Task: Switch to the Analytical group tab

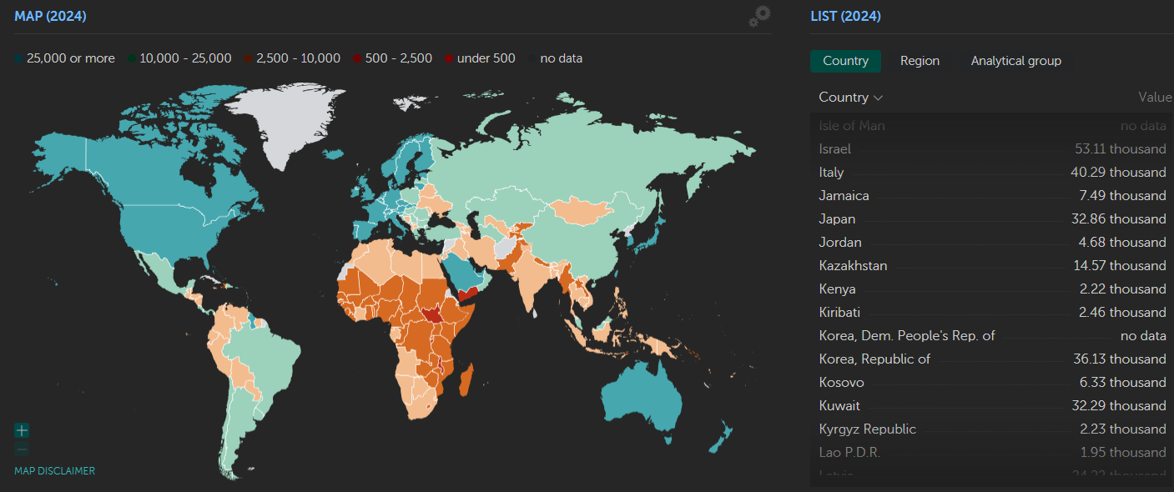Action: tap(1015, 61)
